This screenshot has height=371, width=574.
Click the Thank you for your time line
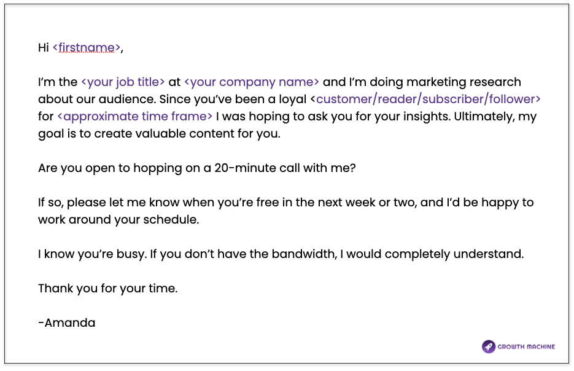107,289
